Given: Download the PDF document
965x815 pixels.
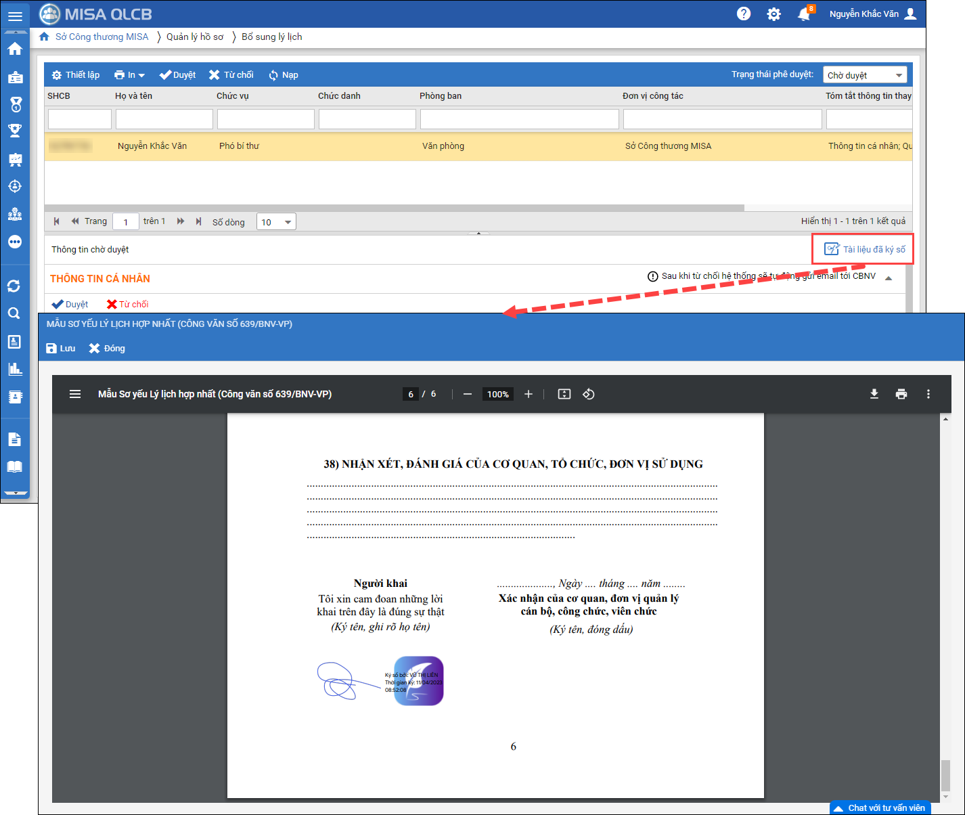Looking at the screenshot, I should (x=874, y=394).
